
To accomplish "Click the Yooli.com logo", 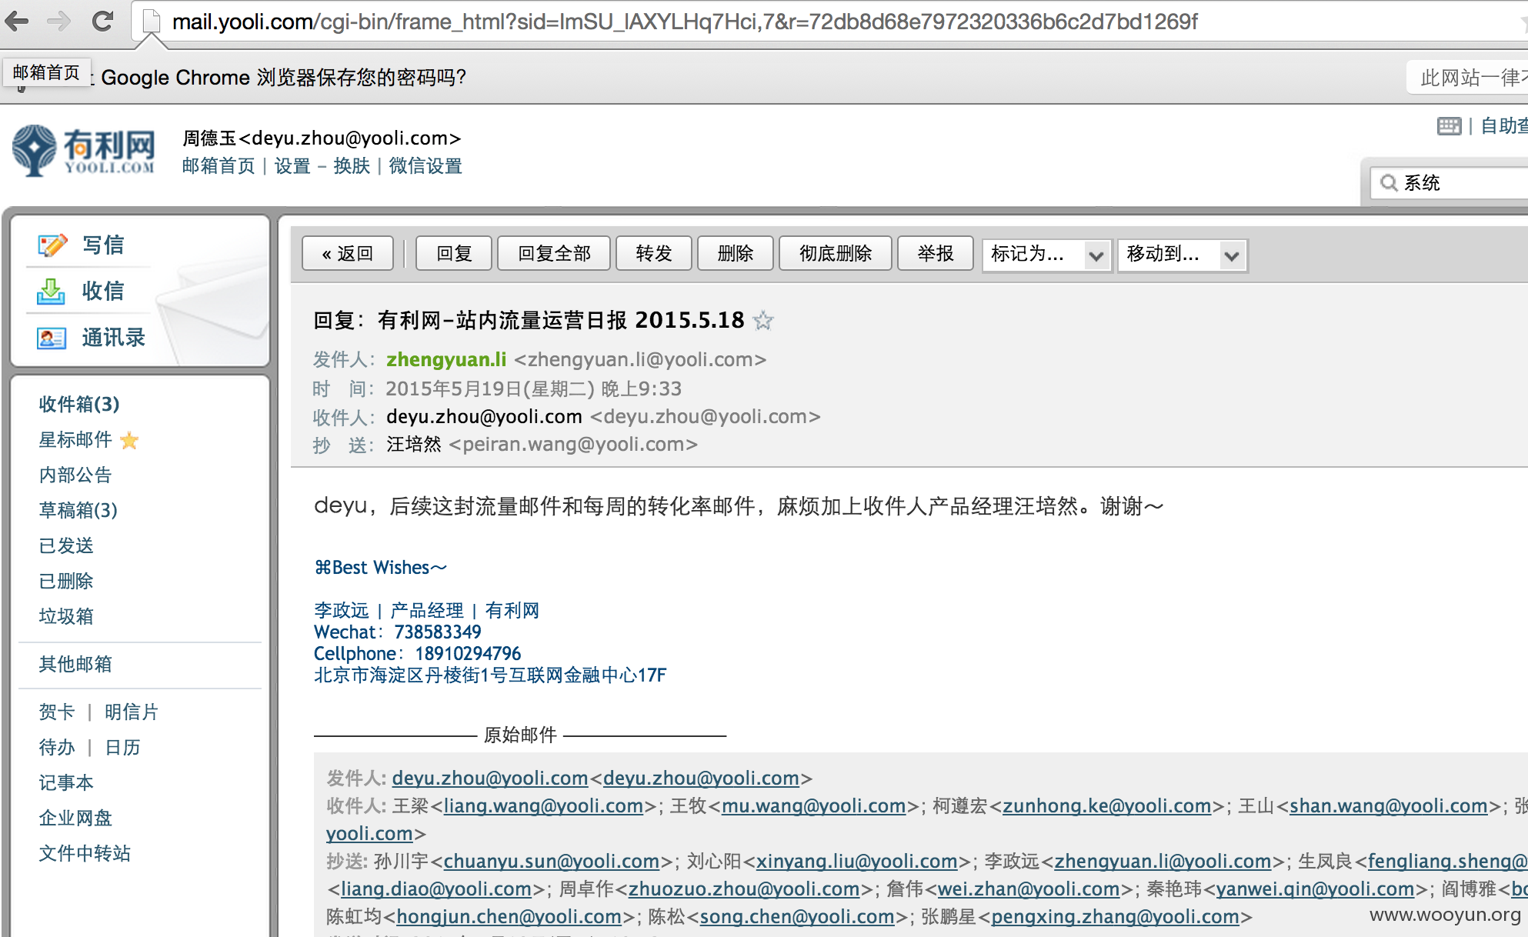I will pos(84,150).
